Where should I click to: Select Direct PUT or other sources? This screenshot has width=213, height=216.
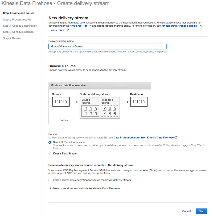(50, 142)
